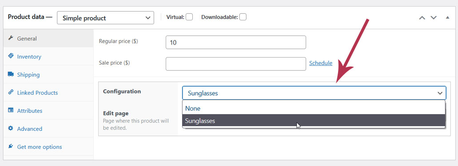Image resolution: width=458 pixels, height=166 pixels.
Task: Click the Shipping truck icon
Action: [11, 74]
